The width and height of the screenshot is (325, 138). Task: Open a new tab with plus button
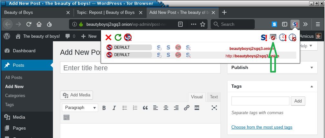tap(224, 13)
